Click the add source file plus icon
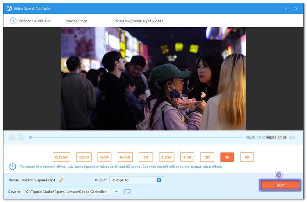Viewport: 307px width, 202px height. point(13,21)
